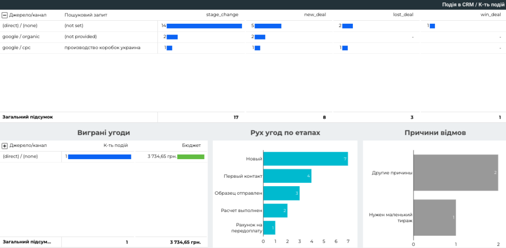This screenshot has height=248, width=506.
Task: Click the Нужен маленький тираж bar
Action: pyautogui.click(x=434, y=217)
